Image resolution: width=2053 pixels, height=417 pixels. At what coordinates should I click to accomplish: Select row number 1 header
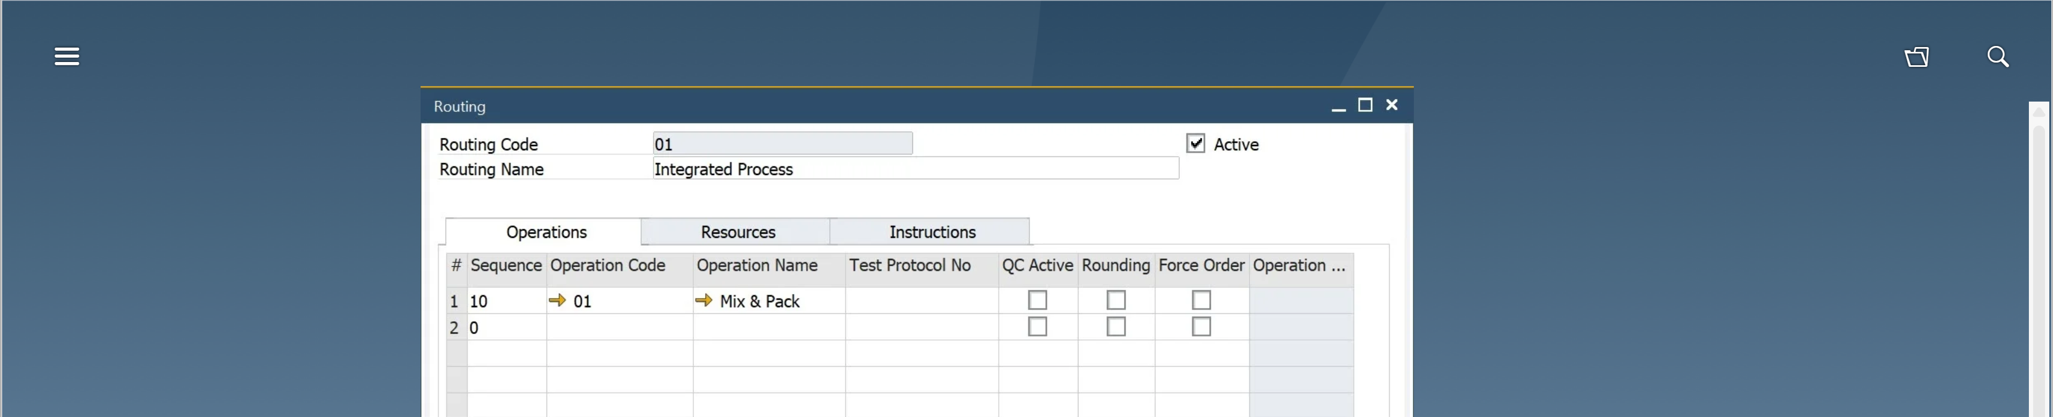point(456,301)
